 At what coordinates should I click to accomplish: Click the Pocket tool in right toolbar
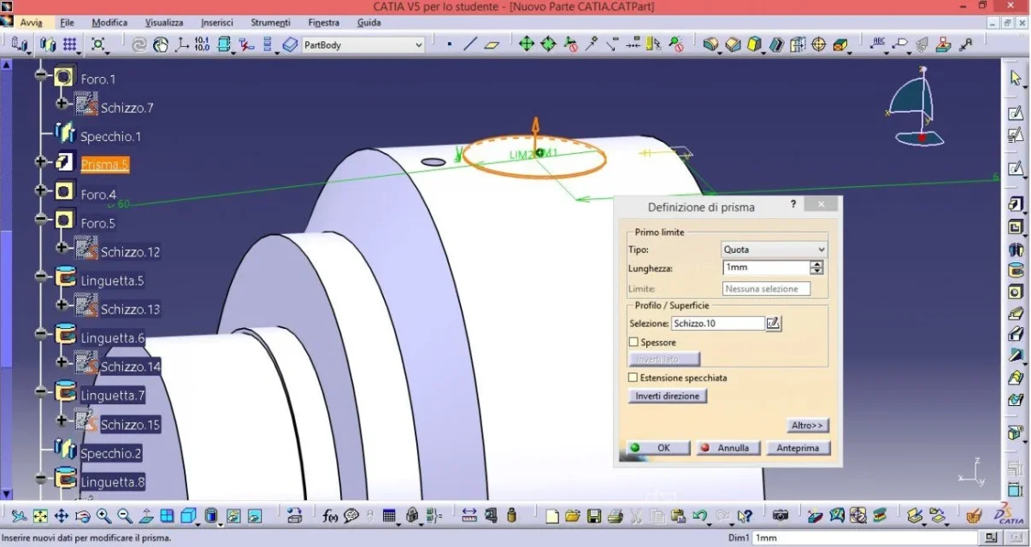[1016, 227]
